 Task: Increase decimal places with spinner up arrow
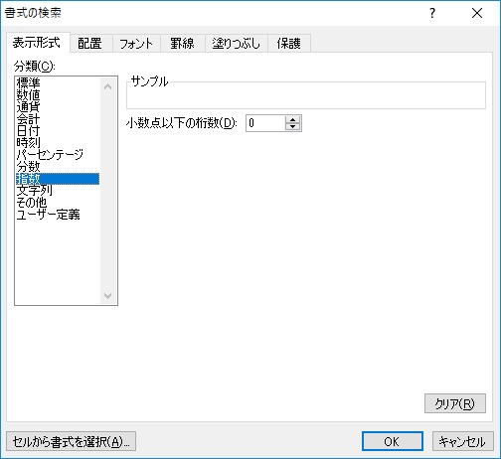click(x=292, y=119)
